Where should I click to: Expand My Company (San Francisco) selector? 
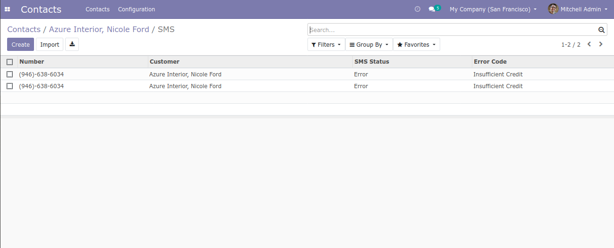click(x=493, y=9)
